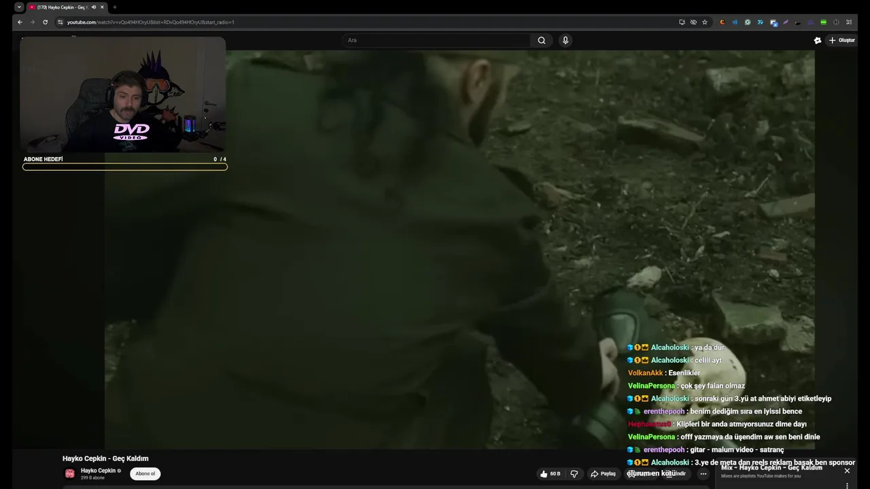Open the purple feather extension icon
Viewport: 870px width, 489px height.
click(x=786, y=22)
